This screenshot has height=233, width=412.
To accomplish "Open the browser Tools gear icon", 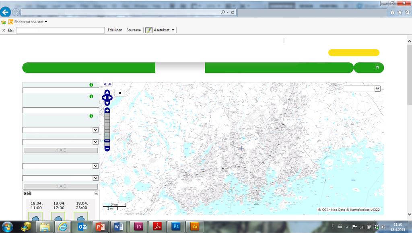I will coord(407,12).
